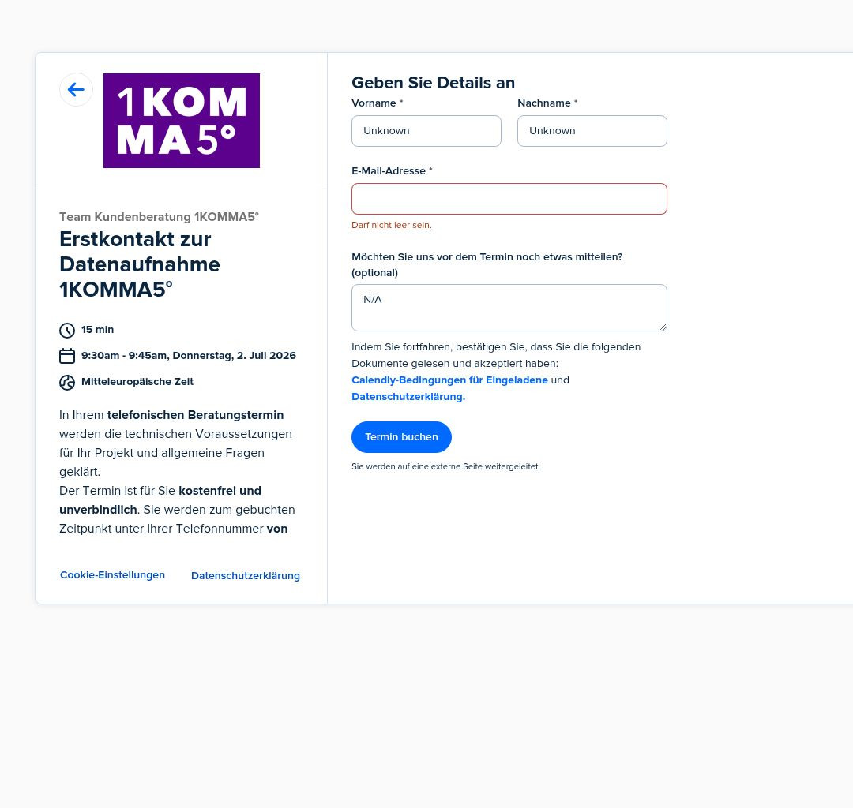Click the calendar icon beside the appointment date
The image size is (853, 808).
tap(67, 356)
